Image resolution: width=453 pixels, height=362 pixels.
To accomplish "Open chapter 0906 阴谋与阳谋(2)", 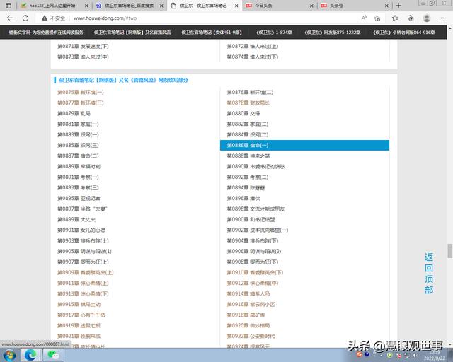I will (254, 252).
